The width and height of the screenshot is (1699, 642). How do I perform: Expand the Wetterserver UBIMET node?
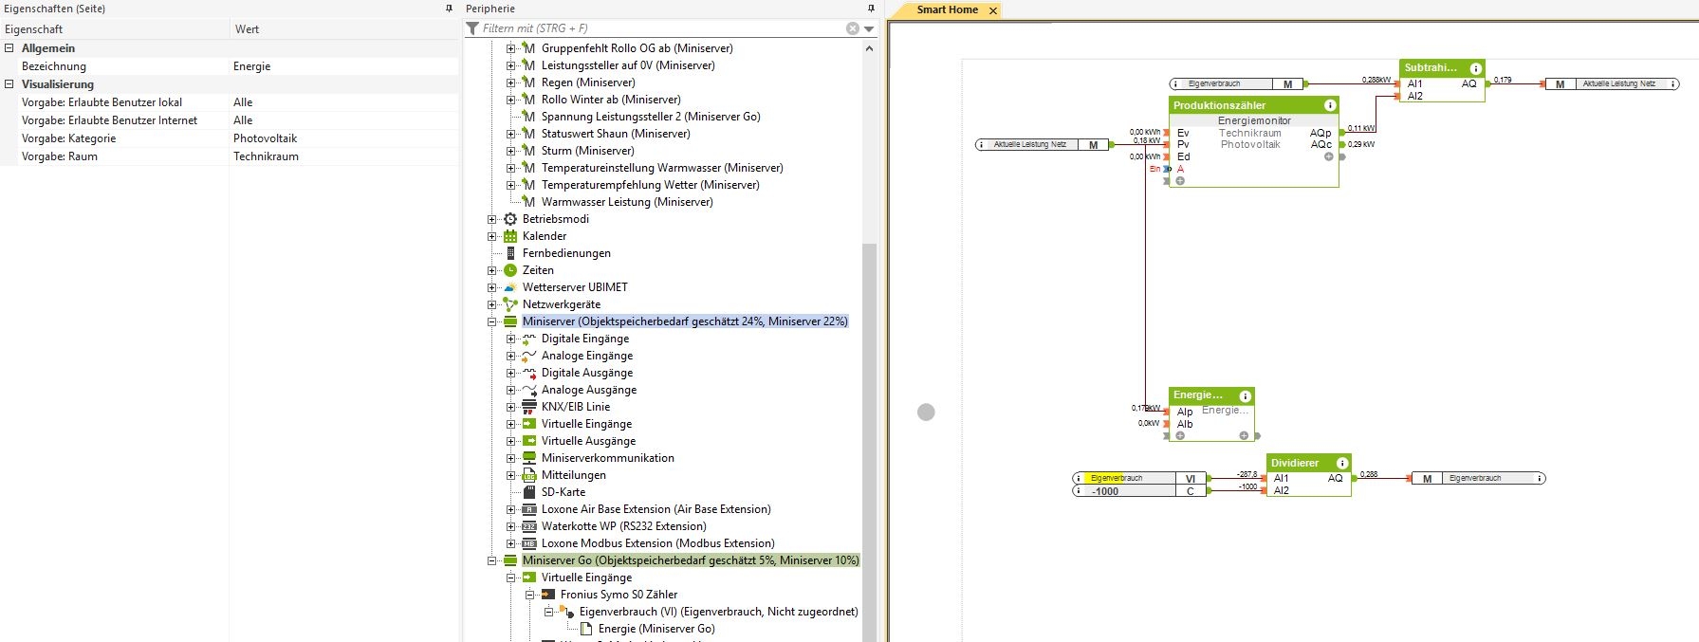(492, 287)
